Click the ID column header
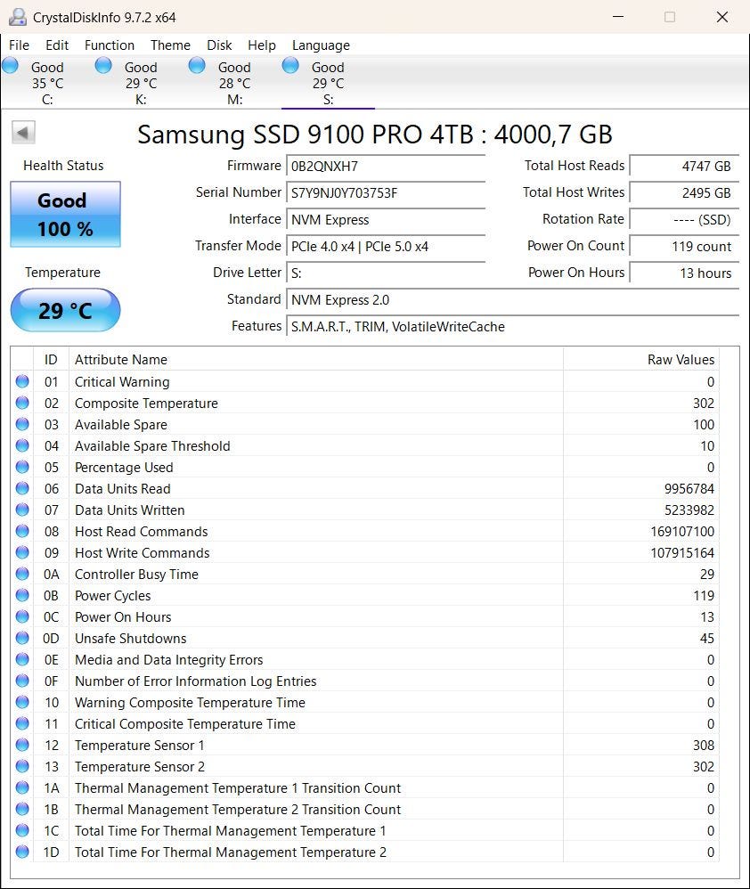 click(x=51, y=360)
